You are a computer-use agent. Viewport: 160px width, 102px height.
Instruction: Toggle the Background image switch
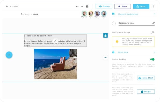tap(152, 32)
